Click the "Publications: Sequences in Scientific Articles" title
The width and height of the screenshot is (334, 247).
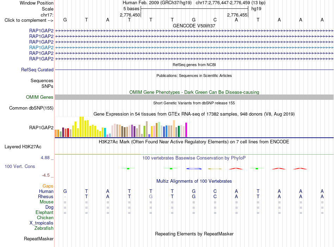(x=194, y=76)
